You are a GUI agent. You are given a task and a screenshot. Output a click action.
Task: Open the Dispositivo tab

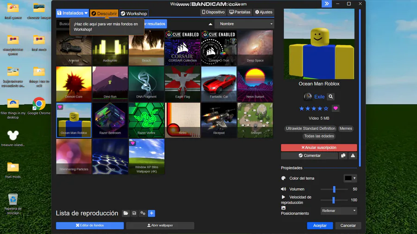(213, 12)
